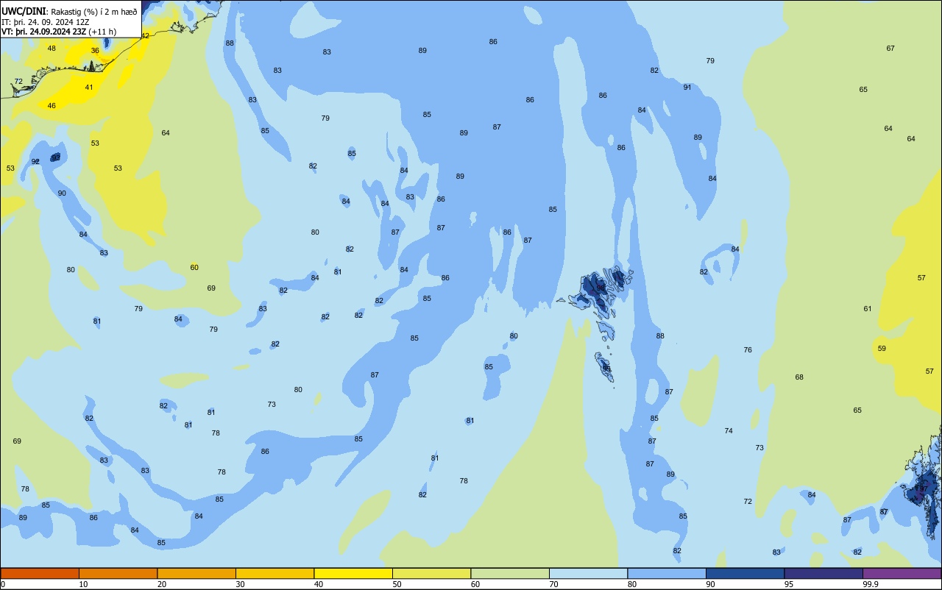Click the humidity value 74 on the map
This screenshot has width=942, height=590.
point(729,431)
